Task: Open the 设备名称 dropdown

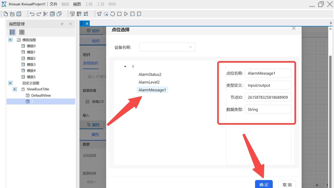Action: coord(167,47)
